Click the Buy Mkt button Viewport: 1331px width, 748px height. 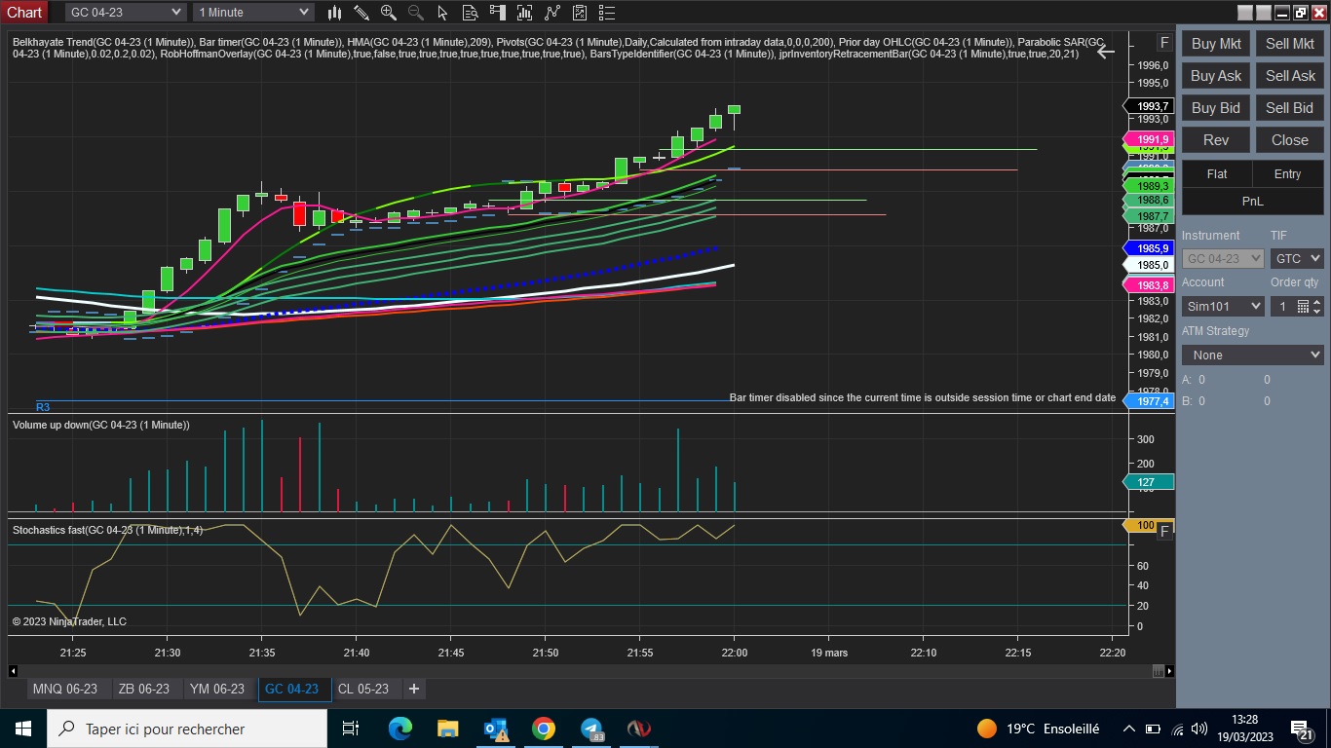click(x=1216, y=44)
